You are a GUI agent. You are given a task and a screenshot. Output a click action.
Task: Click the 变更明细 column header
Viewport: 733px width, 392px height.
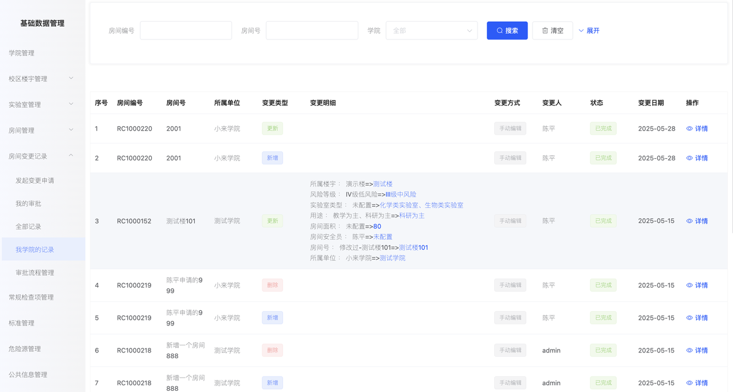click(323, 103)
